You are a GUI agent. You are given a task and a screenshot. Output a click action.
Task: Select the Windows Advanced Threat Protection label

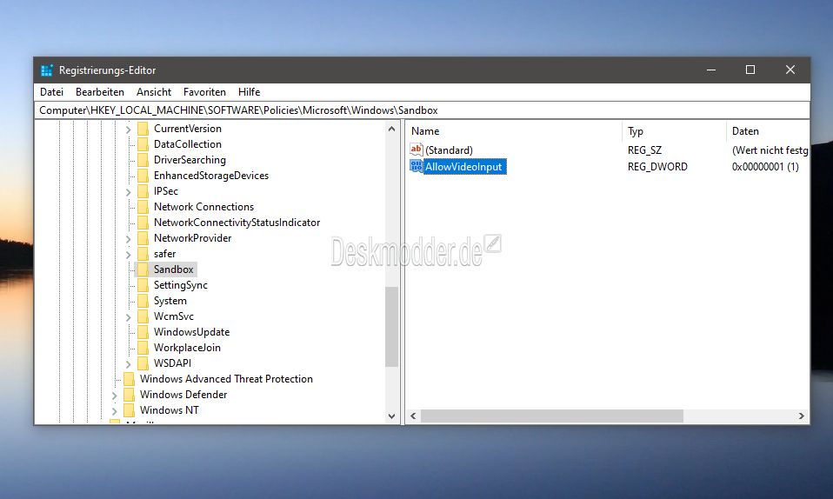point(226,379)
